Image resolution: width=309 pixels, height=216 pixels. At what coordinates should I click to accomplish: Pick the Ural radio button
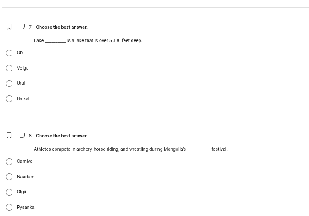click(x=9, y=83)
